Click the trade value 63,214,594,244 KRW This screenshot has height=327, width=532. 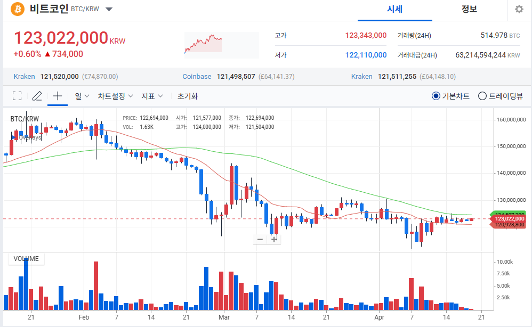click(488, 55)
